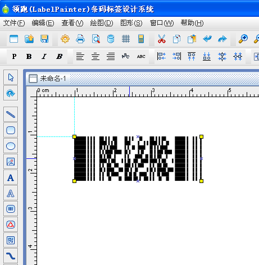The height and width of the screenshot is (265, 259).
Task: Open the 图形(S) menu
Action: (x=131, y=23)
